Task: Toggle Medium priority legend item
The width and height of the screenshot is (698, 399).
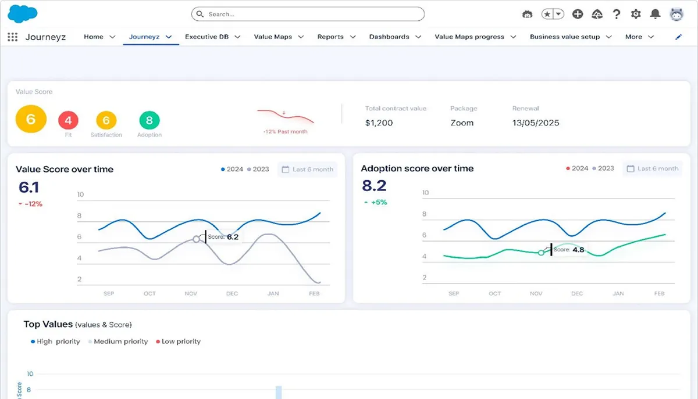Action: coord(117,342)
